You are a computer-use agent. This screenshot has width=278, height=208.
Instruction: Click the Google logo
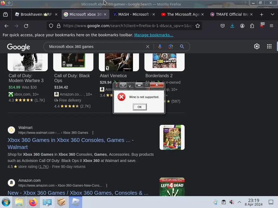[18, 47]
